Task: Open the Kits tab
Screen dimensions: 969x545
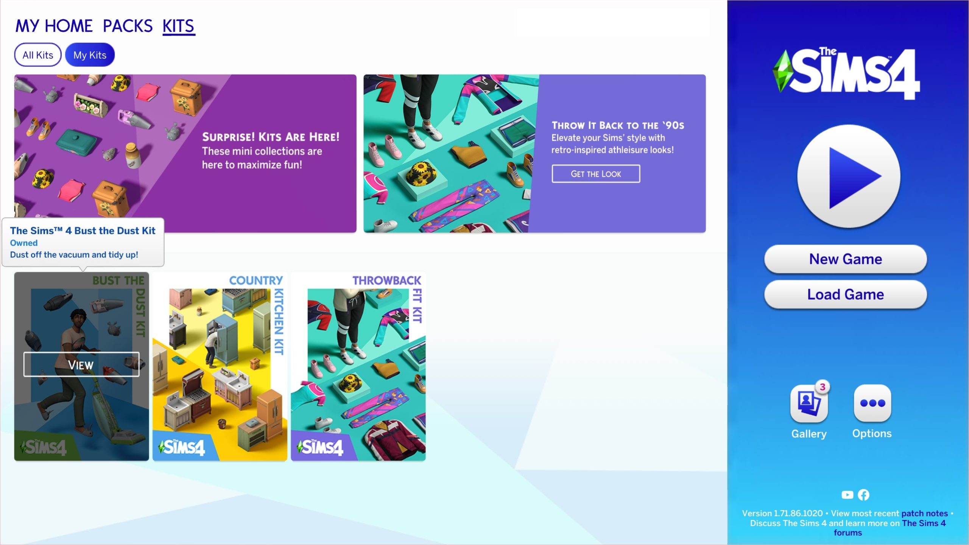Action: point(179,26)
